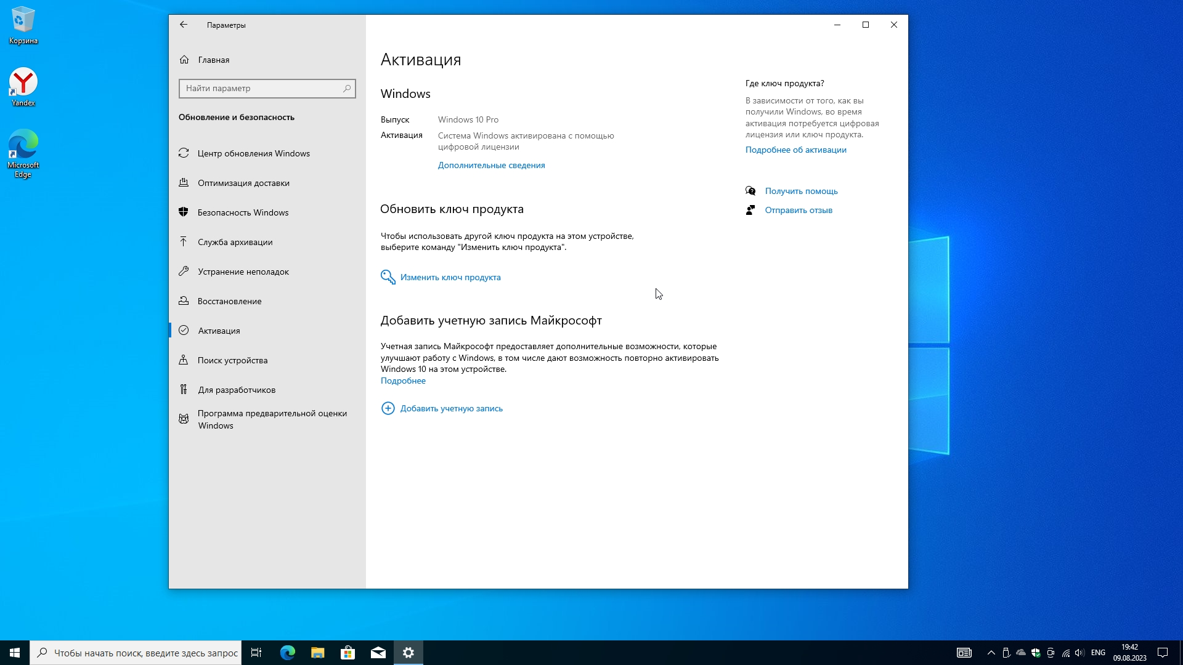
Task: Go to Служба архивации section
Action: [x=235, y=242]
